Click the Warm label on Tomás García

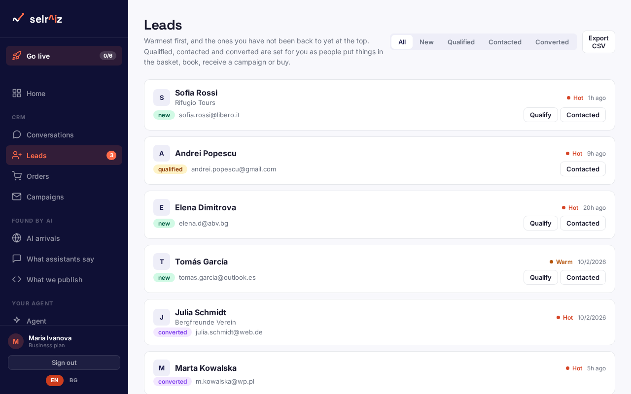tap(564, 262)
